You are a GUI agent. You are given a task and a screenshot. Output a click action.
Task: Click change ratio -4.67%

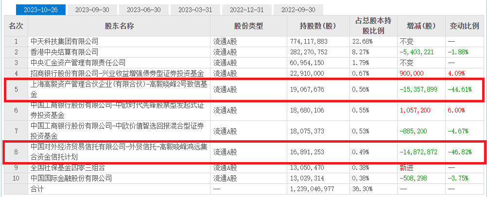(x=458, y=131)
